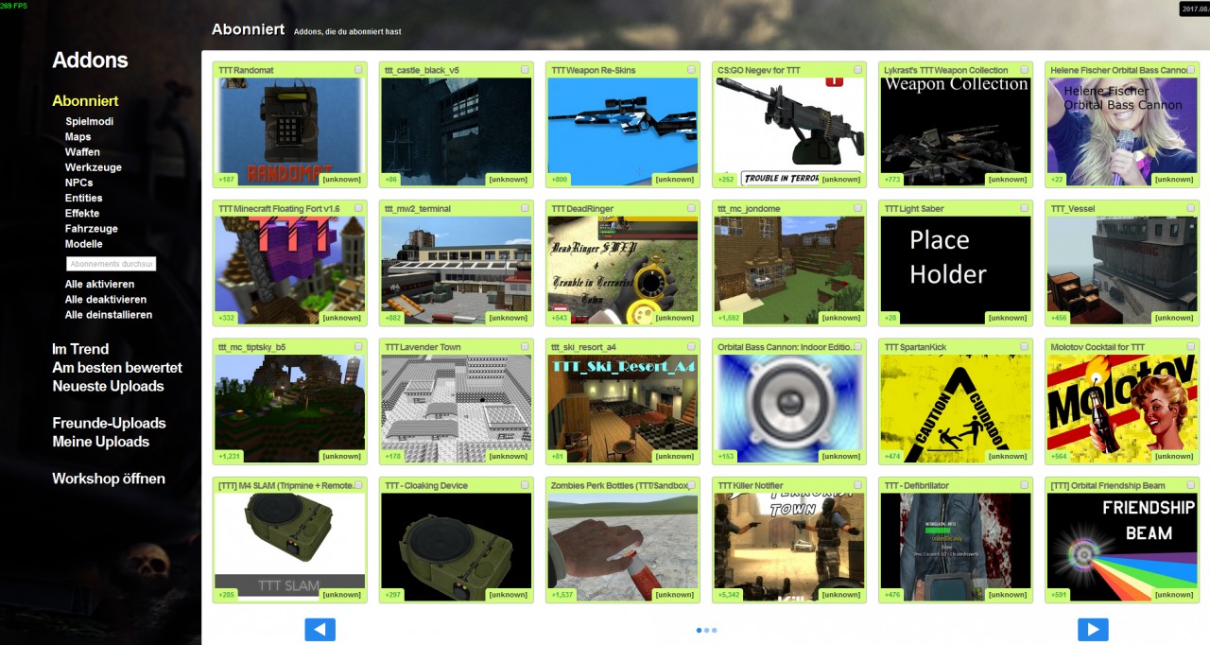This screenshot has height=645, width=1210.
Task: Open the TTT SLAM tripmine thumbnail
Action: pos(290,547)
